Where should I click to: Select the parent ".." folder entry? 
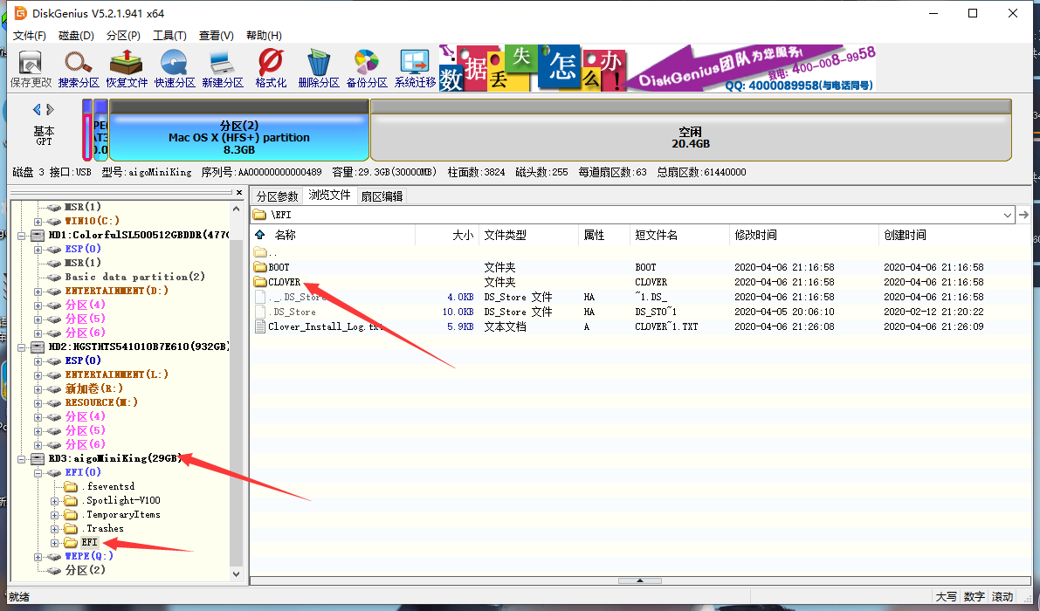pyautogui.click(x=265, y=252)
